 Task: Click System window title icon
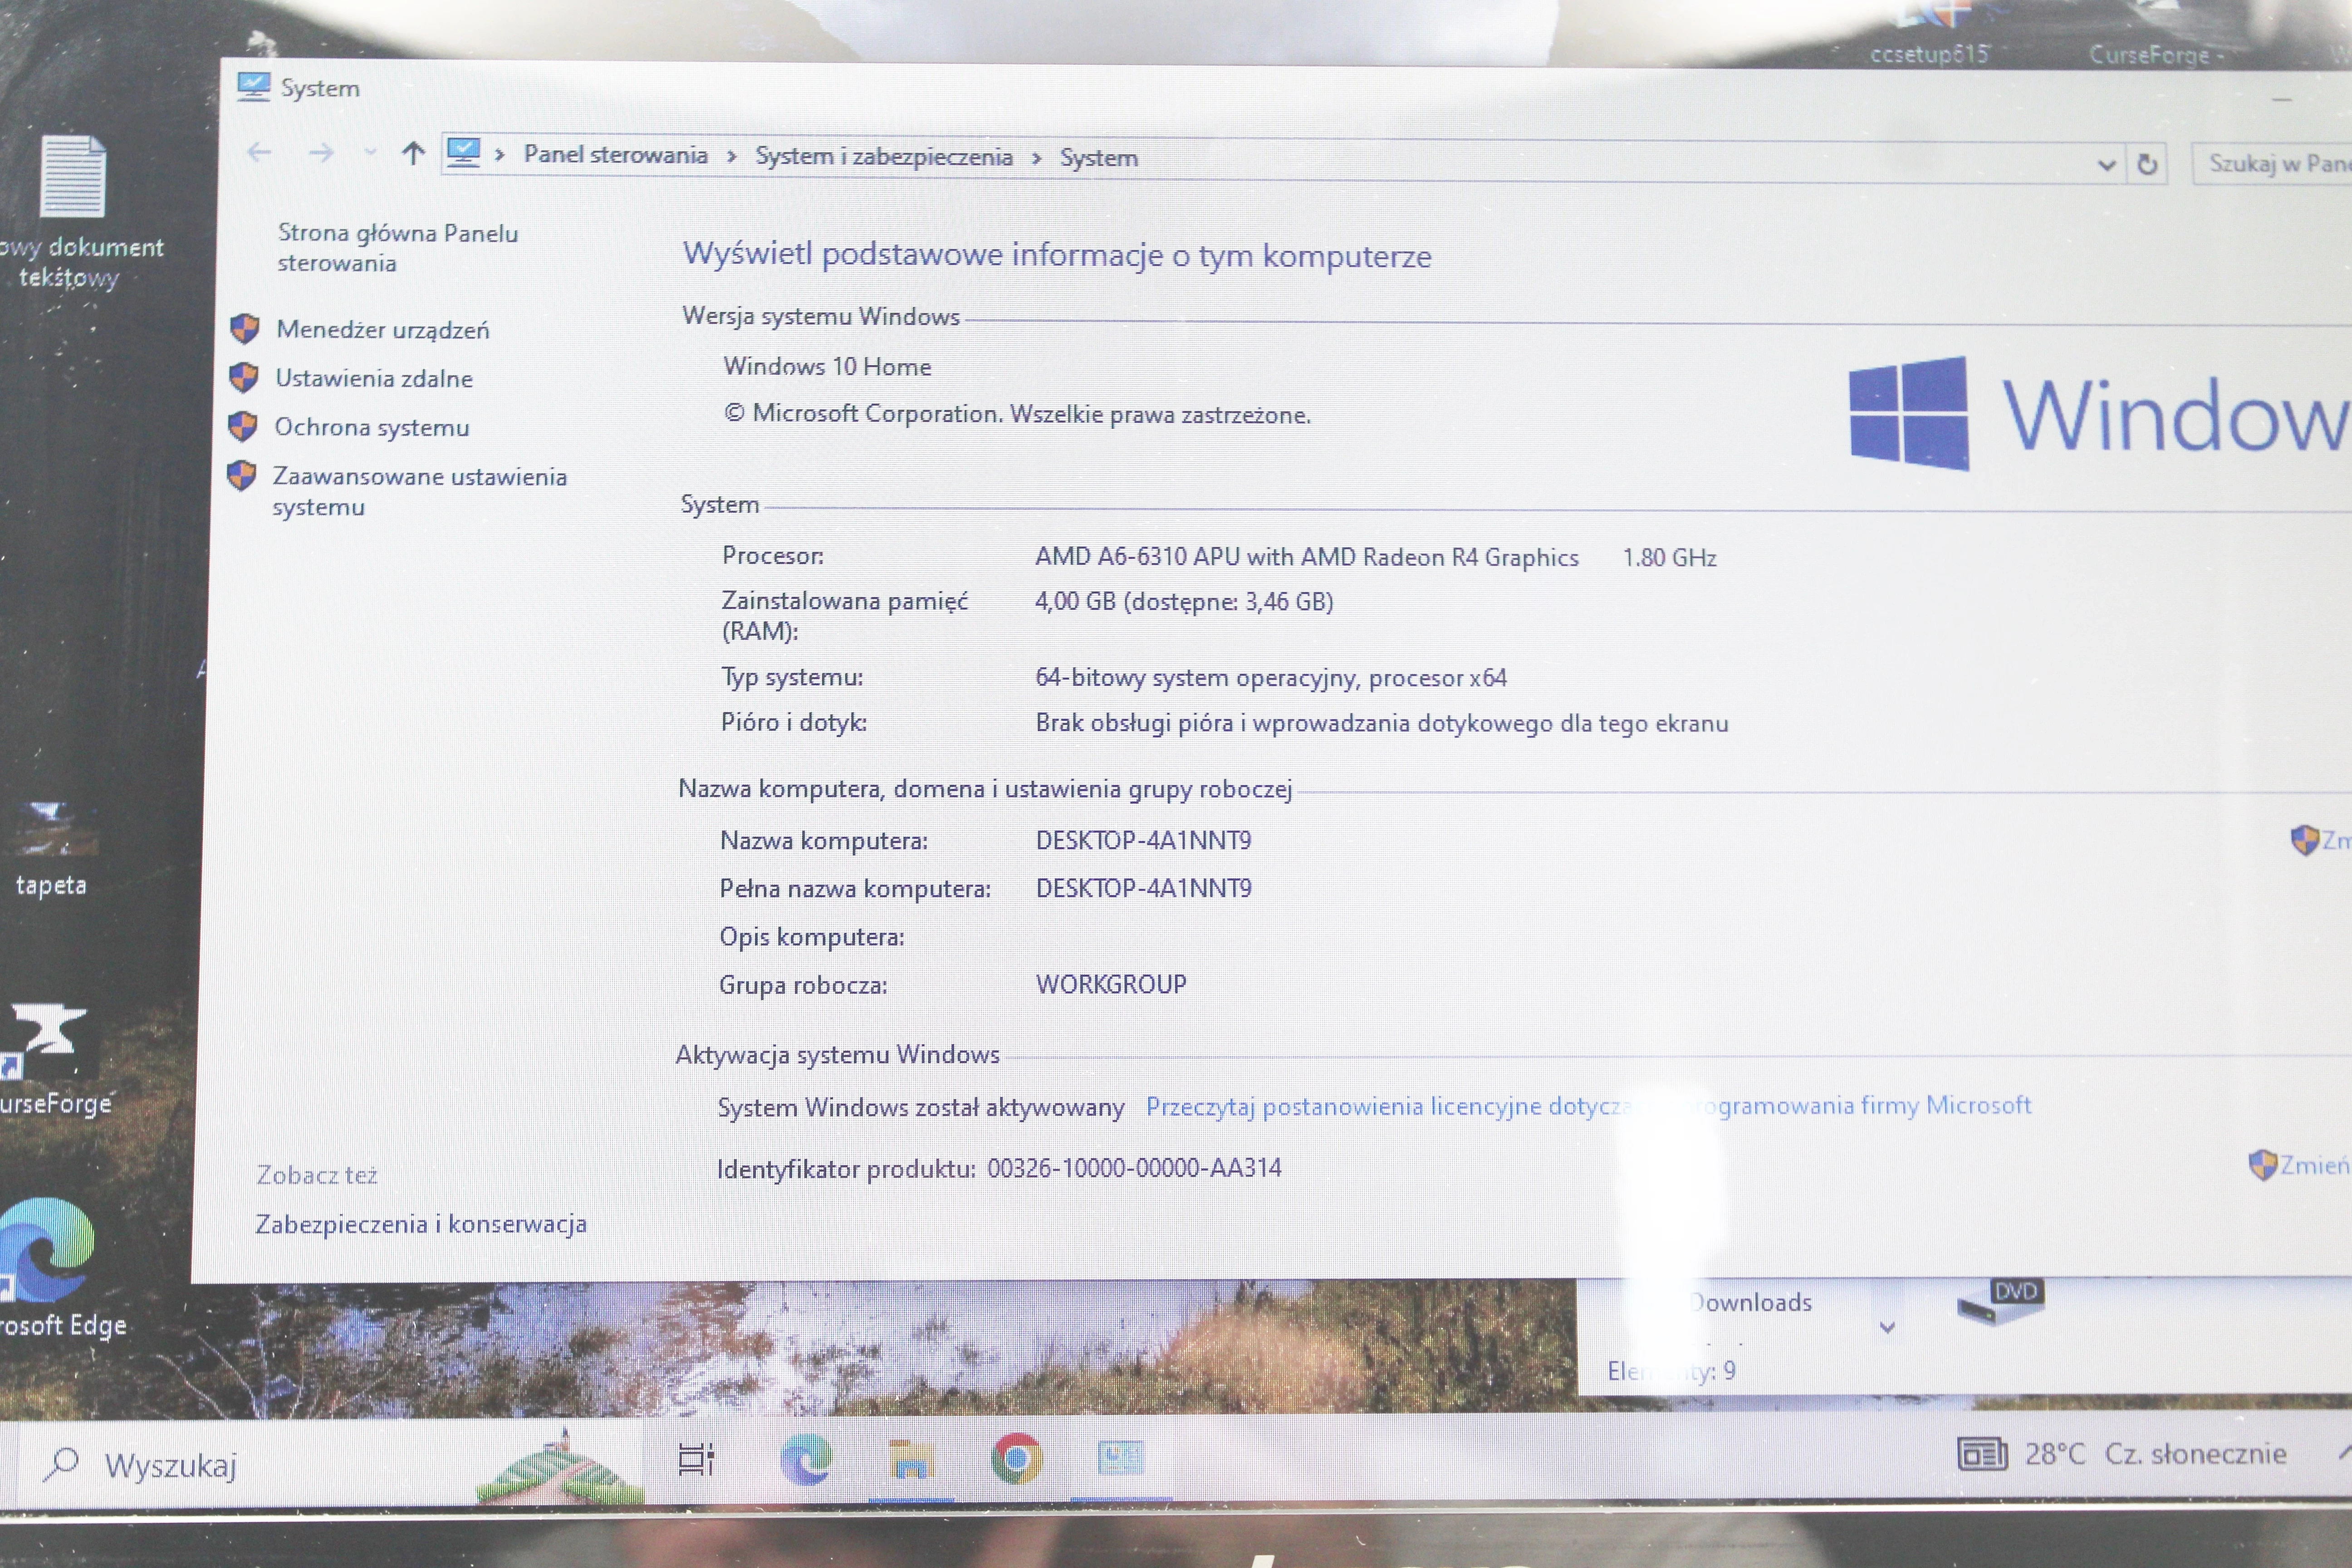(253, 86)
